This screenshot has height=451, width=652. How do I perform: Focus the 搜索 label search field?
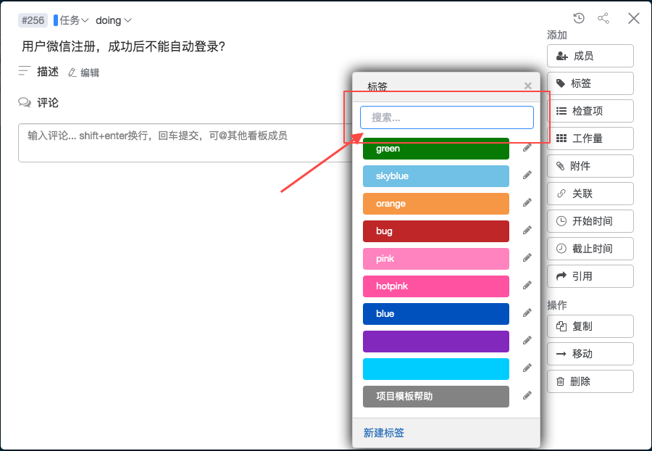446,117
